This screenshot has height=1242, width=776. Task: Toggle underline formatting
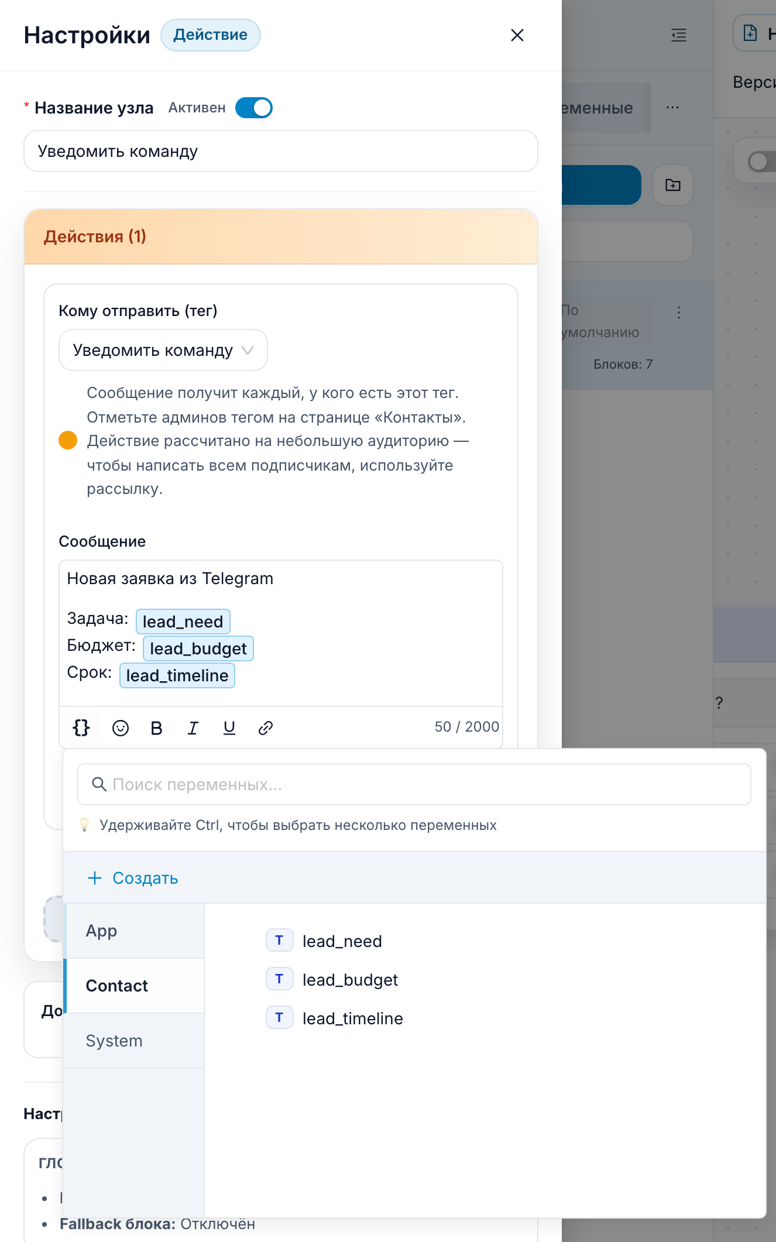(229, 728)
